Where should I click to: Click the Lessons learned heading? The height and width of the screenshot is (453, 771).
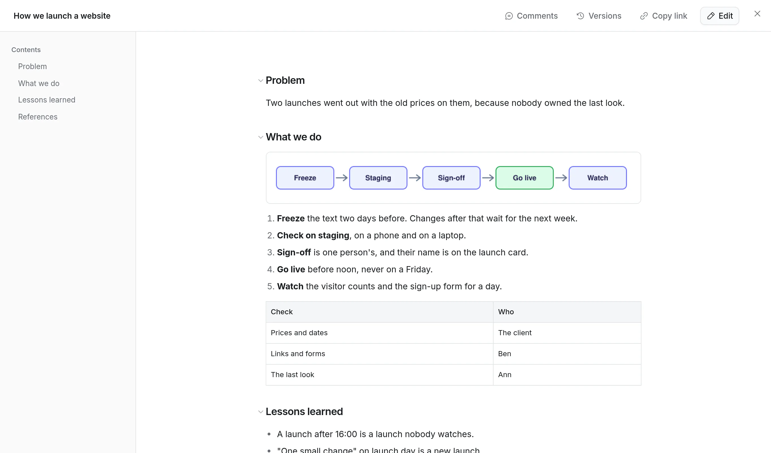click(x=304, y=411)
